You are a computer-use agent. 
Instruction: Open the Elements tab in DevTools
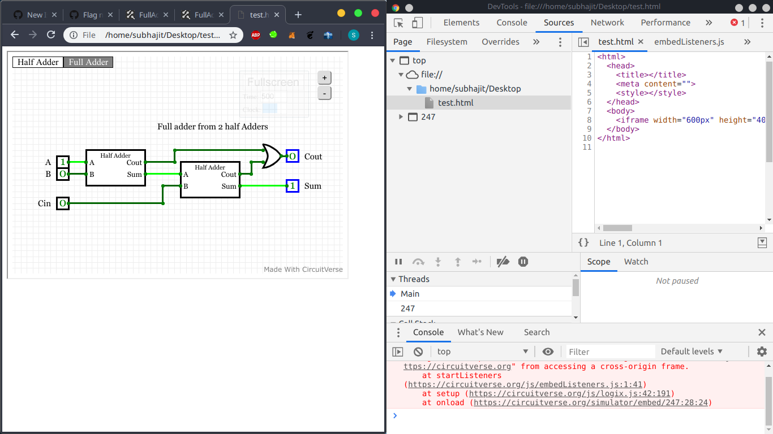[461, 23]
